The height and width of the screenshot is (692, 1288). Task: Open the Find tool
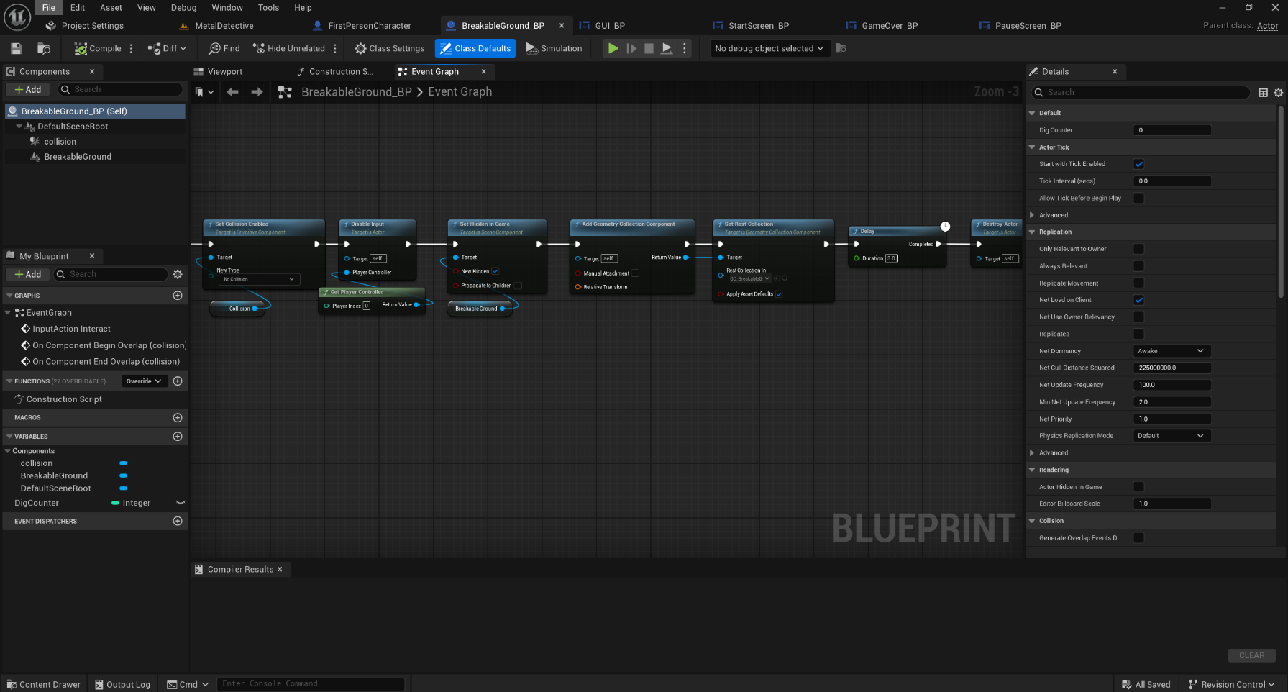coord(224,48)
